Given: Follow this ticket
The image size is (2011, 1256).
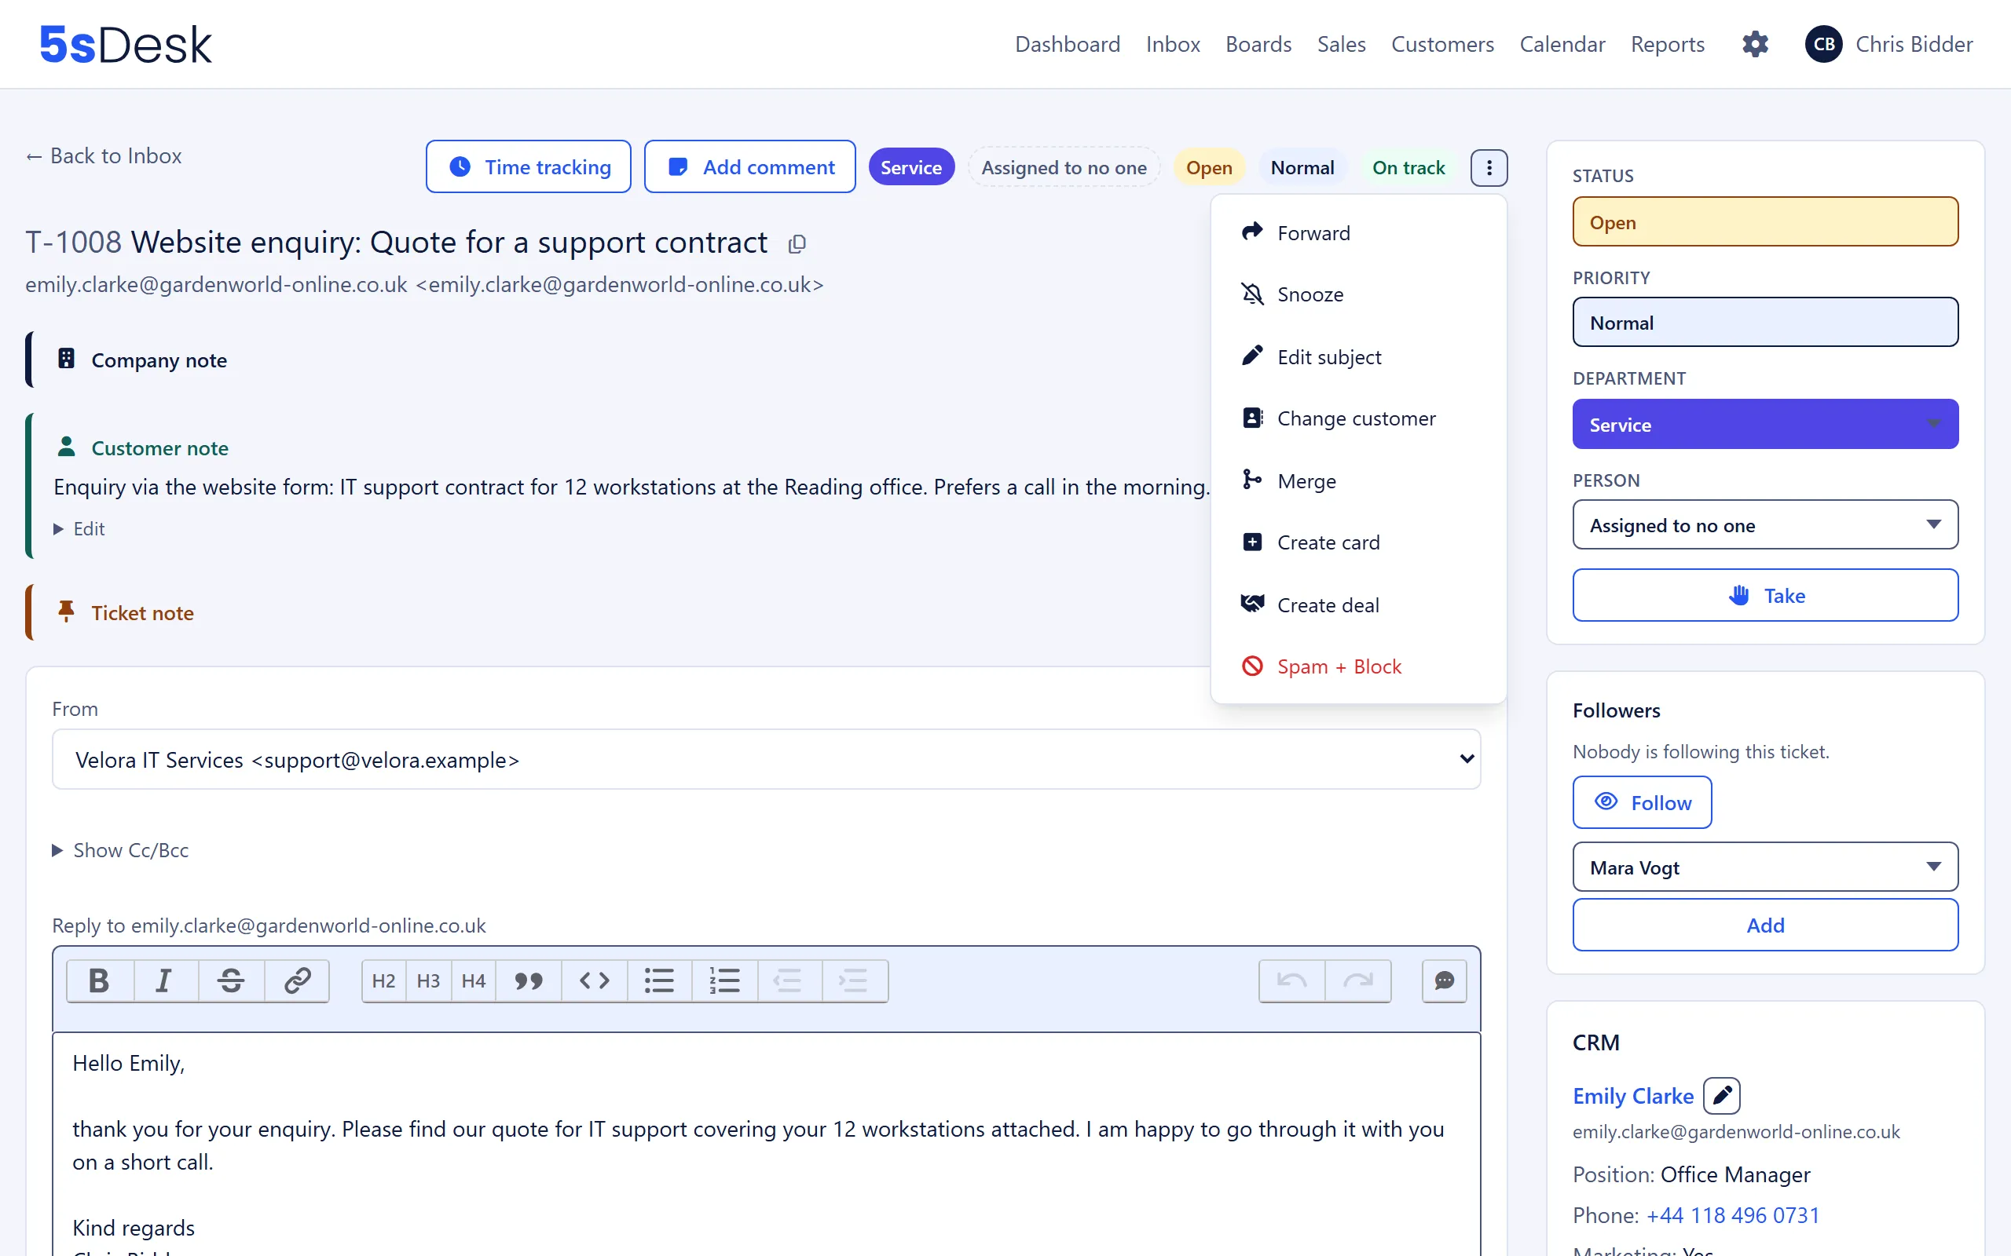Looking at the screenshot, I should click(x=1642, y=802).
